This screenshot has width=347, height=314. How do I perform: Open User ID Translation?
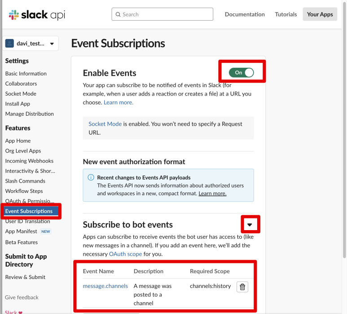coord(28,221)
